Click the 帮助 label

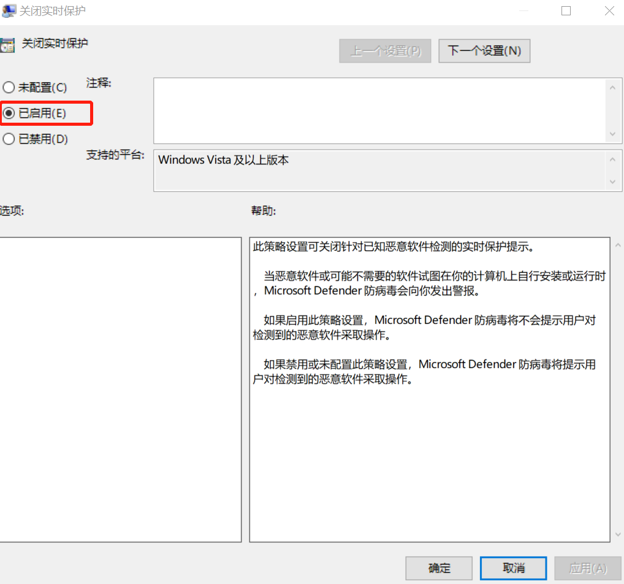coord(264,210)
